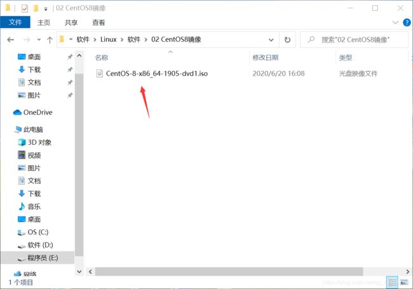The image size is (413, 289).
Task: Click the breadcrumb overflow chevron «
Action: 71,39
